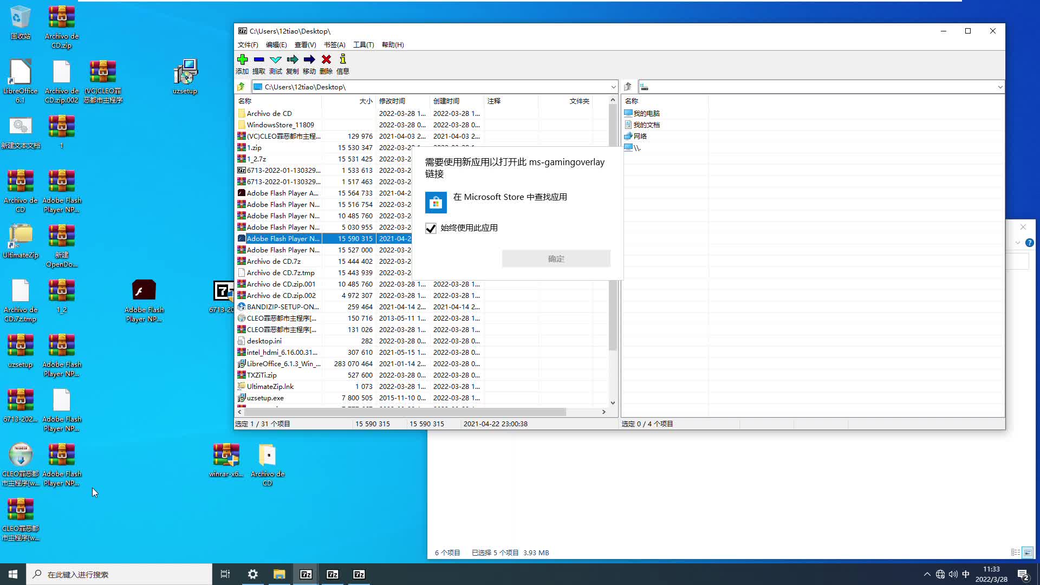Expand right panel path dropdown
Image resolution: width=1040 pixels, height=585 pixels.
point(1000,87)
